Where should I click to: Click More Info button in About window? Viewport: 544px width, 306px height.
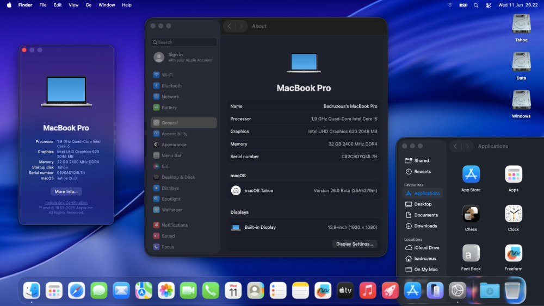pos(66,191)
